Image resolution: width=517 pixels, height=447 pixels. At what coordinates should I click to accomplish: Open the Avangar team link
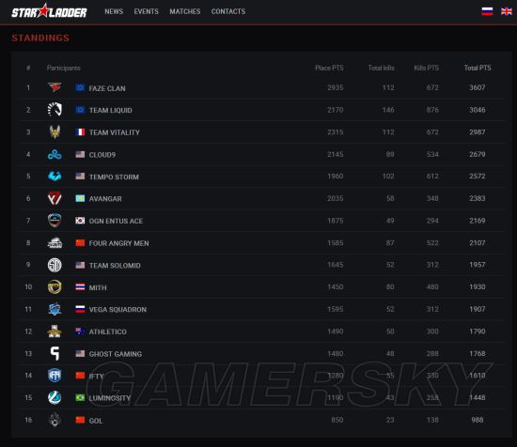pyautogui.click(x=105, y=199)
